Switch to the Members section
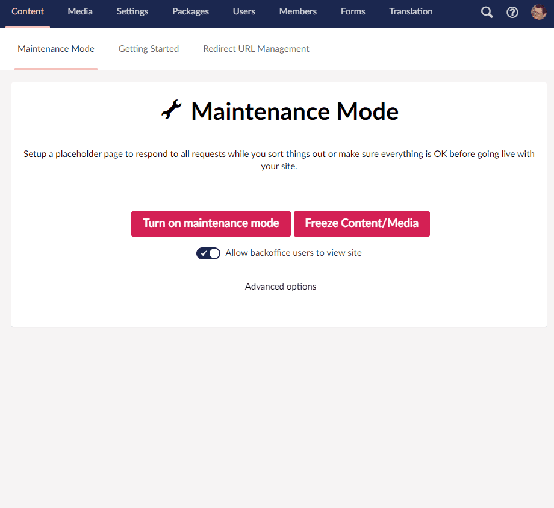Screen dimensions: 554x508 297,11
